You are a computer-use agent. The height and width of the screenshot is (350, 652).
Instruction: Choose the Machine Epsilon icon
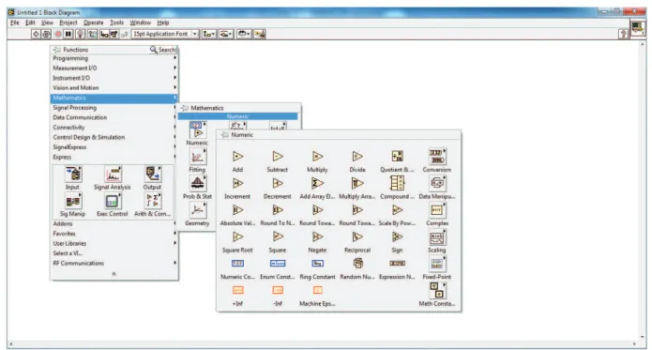click(x=317, y=290)
